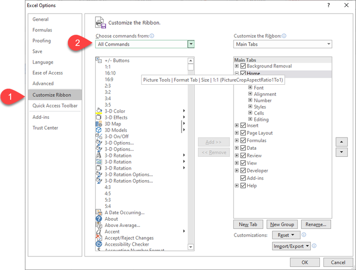Image resolution: width=356 pixels, height=270 pixels.
Task: Select the 3D Models icon
Action: 99,130
